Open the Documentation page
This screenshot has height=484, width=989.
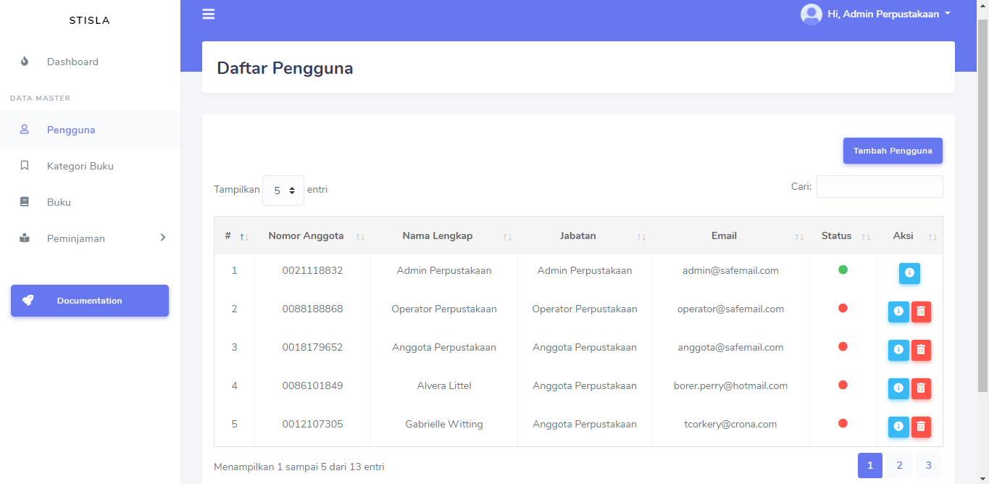(x=89, y=300)
